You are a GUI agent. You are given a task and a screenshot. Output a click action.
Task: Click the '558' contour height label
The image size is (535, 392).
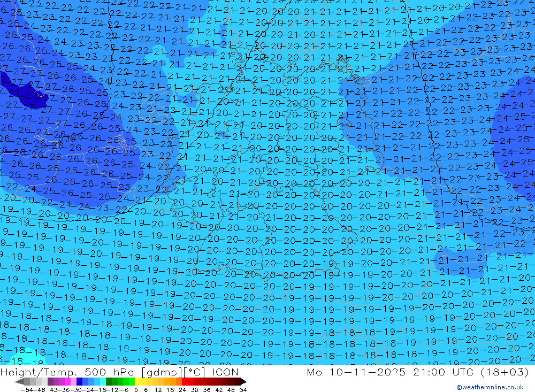point(67,138)
